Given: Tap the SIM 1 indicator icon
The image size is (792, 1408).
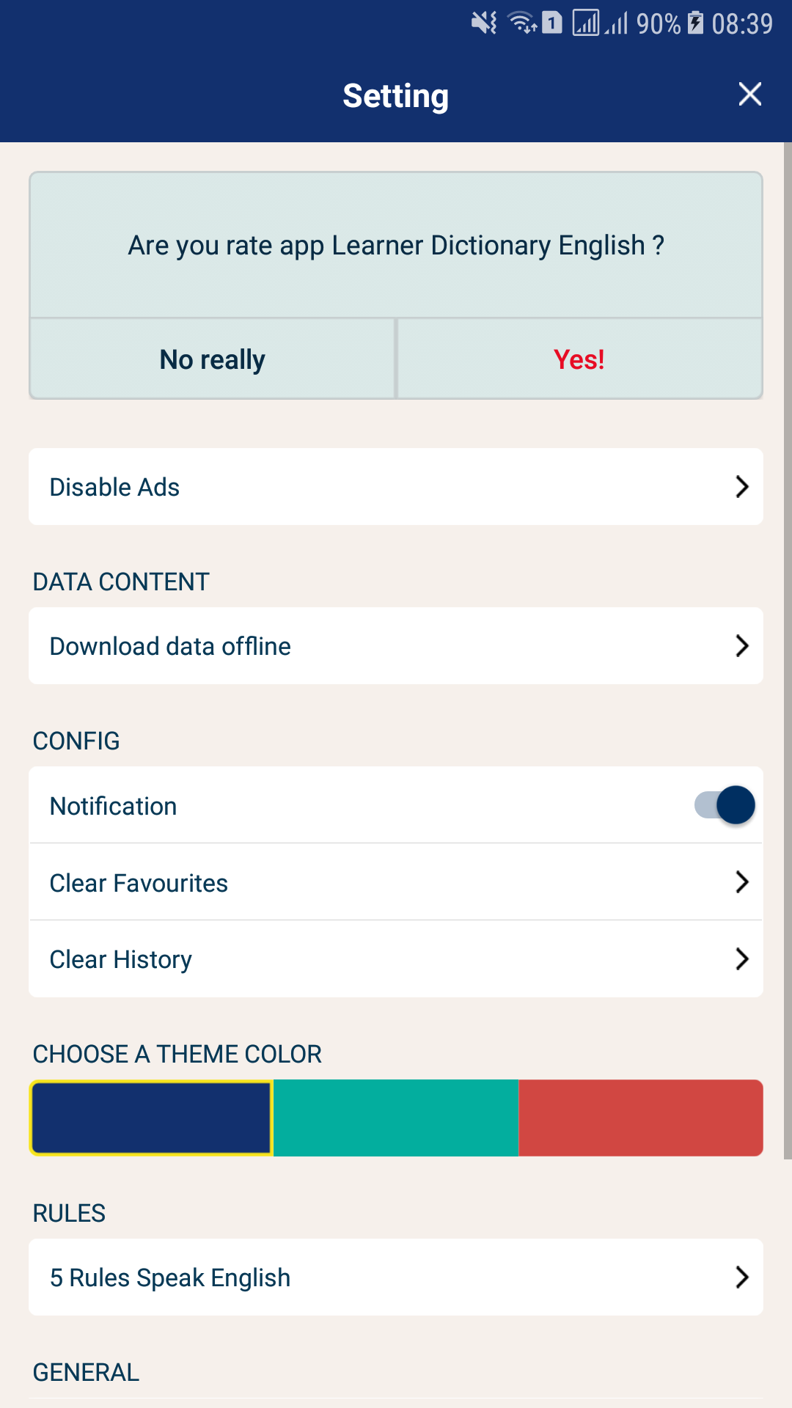Looking at the screenshot, I should click(x=552, y=23).
